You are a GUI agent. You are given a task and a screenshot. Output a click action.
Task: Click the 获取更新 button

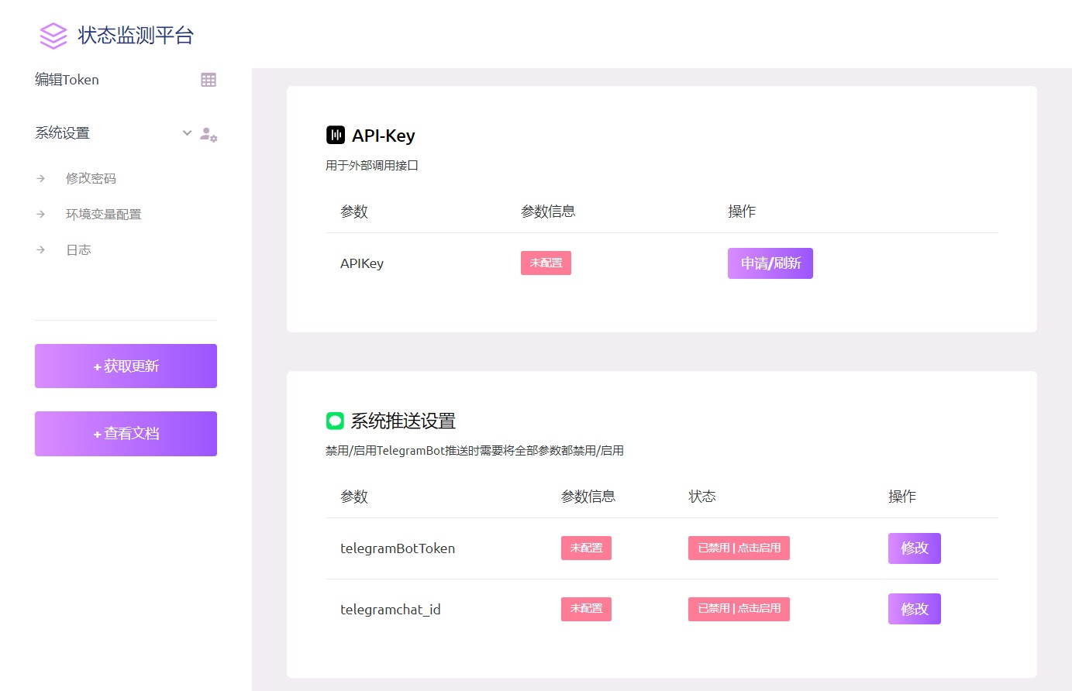coord(125,366)
